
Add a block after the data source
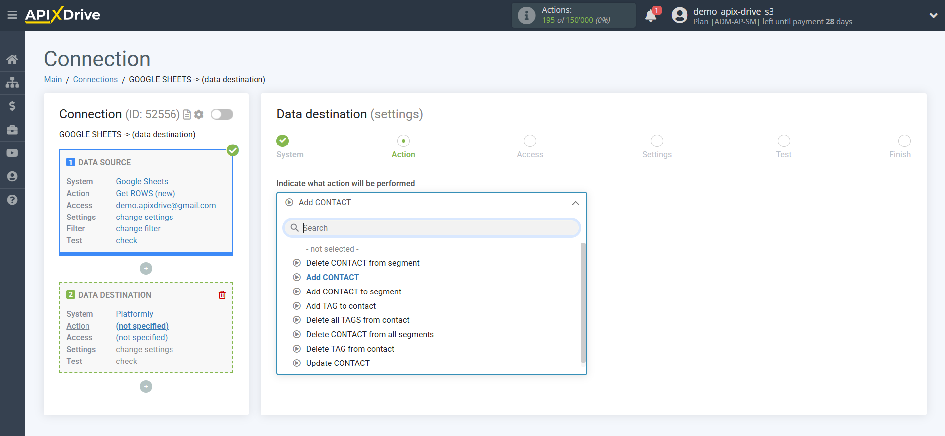point(146,268)
